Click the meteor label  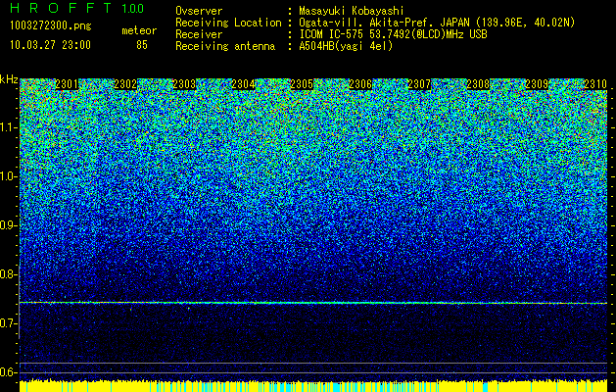139,30
